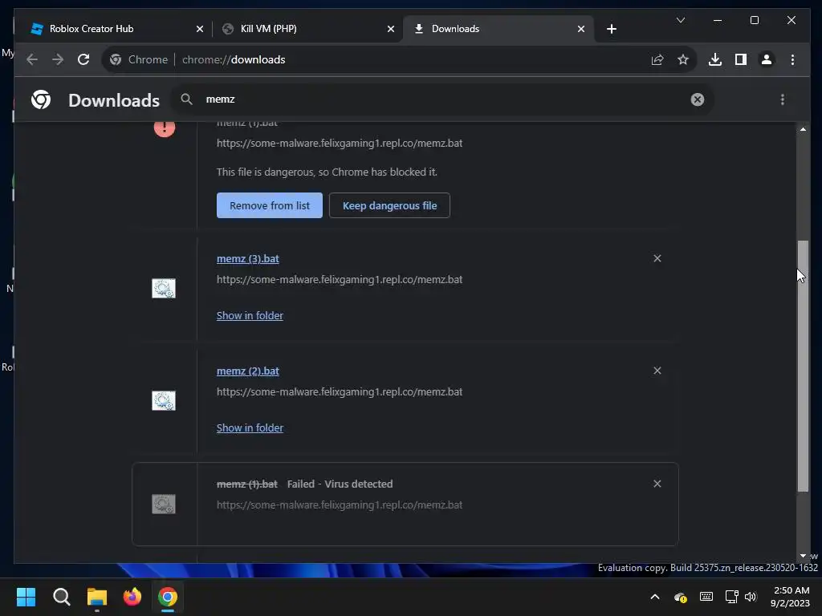Click the browser forward arrow
Screen dimensions: 822x616
[58, 59]
